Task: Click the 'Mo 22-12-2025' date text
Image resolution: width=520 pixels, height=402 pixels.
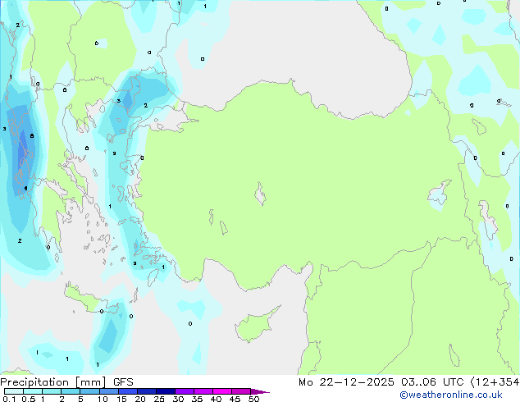Action: (346, 382)
